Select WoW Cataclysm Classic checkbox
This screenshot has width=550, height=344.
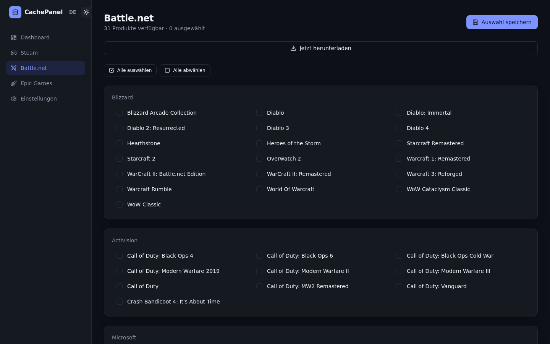pos(399,189)
